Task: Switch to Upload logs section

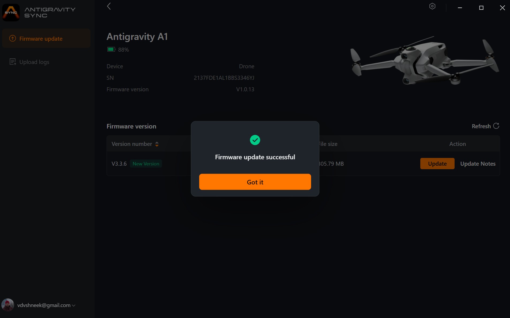Action: coord(34,62)
